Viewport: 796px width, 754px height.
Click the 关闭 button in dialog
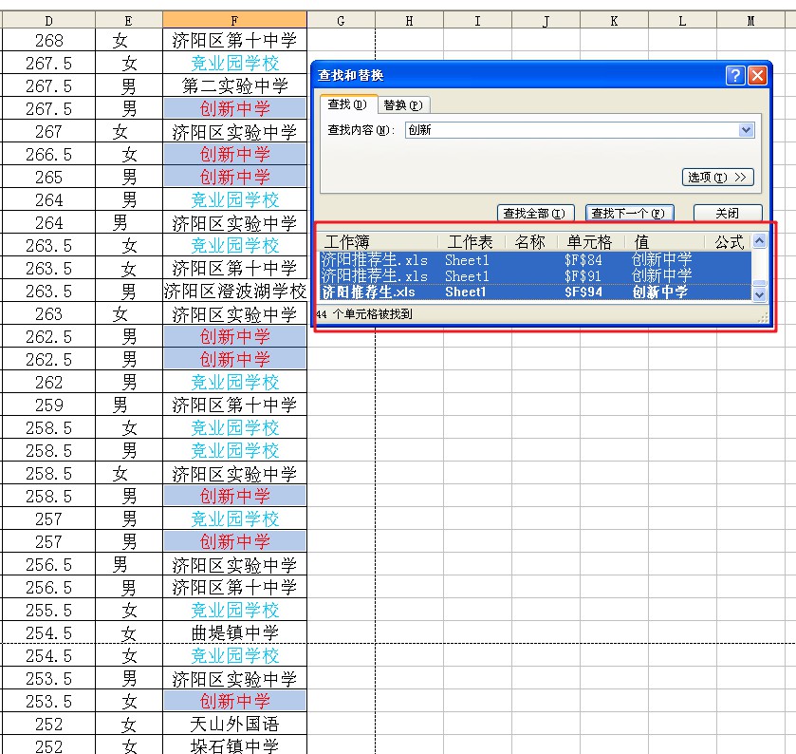728,213
